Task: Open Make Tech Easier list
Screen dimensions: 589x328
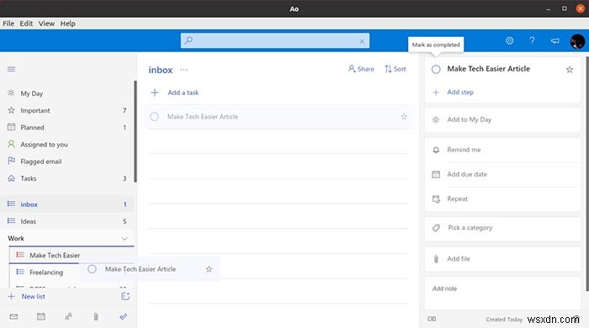Action: coord(72,255)
